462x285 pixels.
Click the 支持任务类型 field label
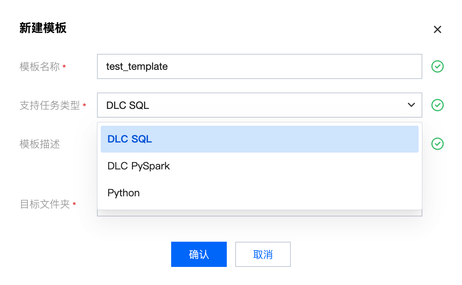tap(50, 105)
